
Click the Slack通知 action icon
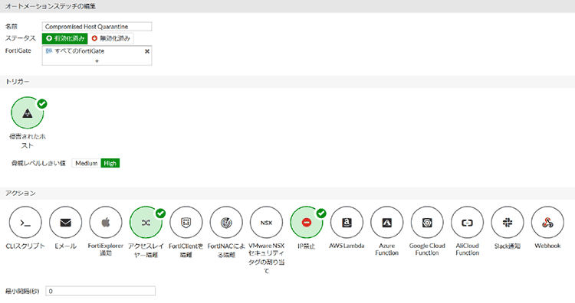(x=508, y=223)
